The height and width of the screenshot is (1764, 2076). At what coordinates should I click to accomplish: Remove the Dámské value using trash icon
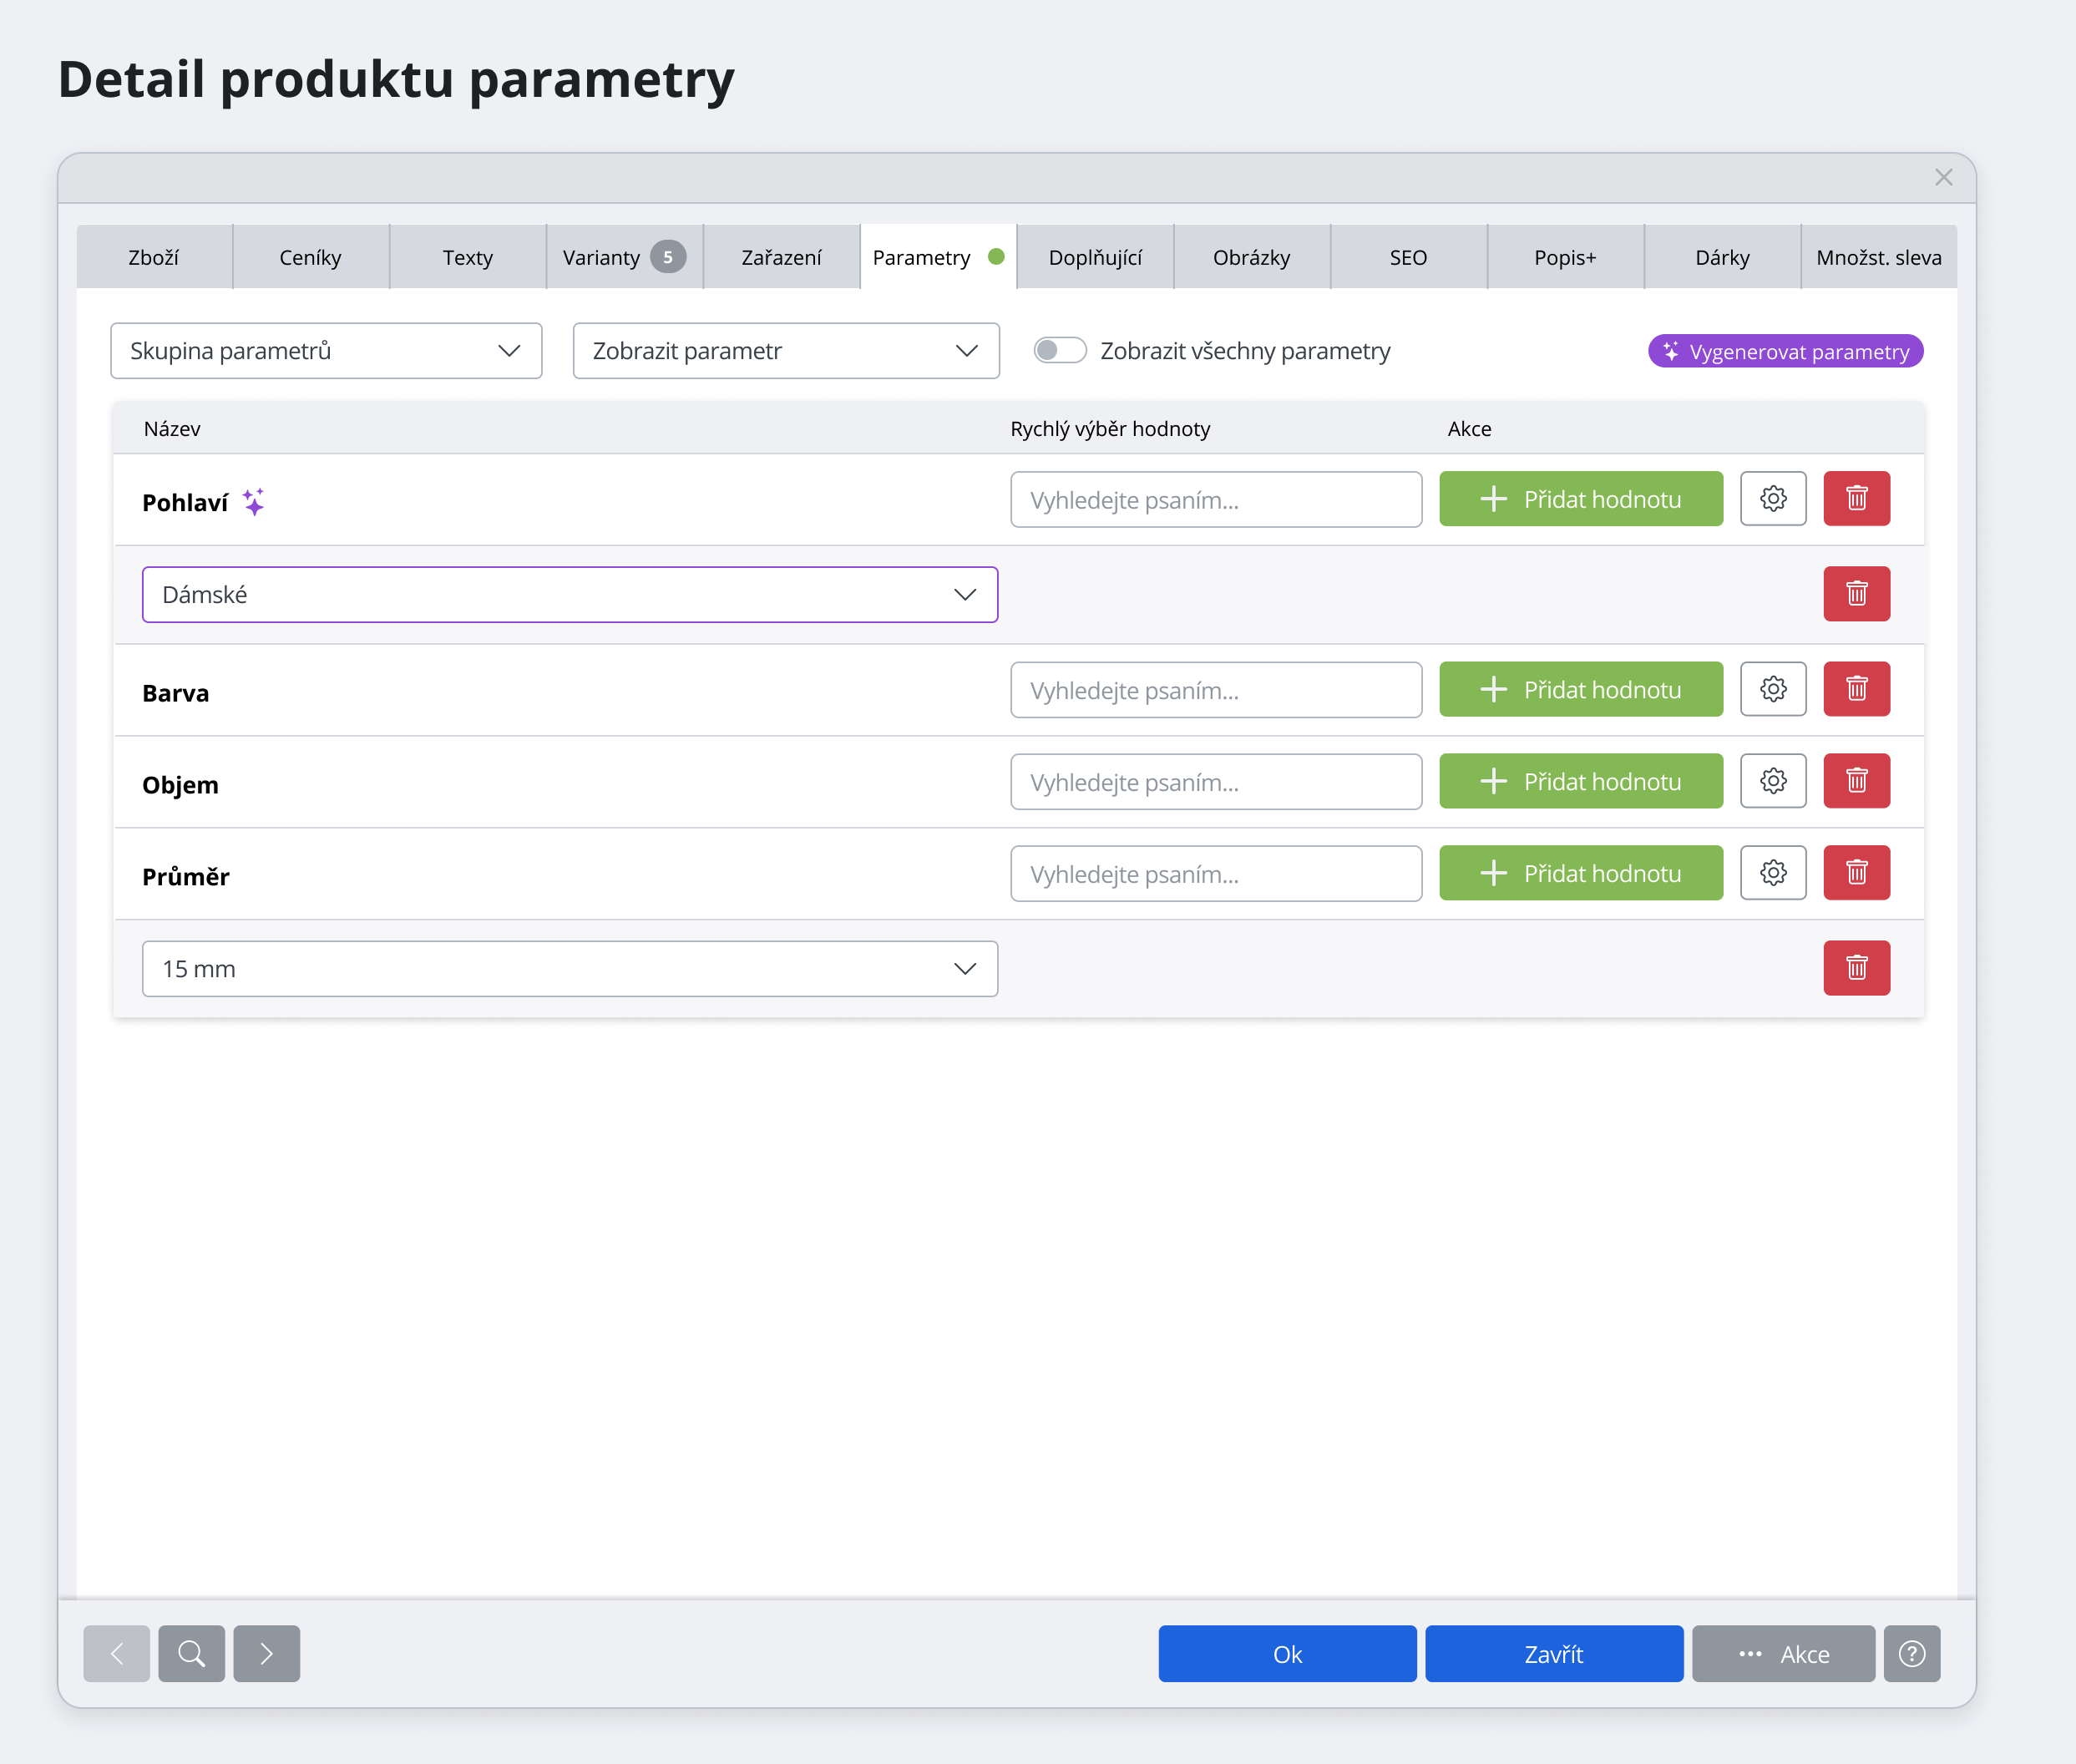(1856, 594)
